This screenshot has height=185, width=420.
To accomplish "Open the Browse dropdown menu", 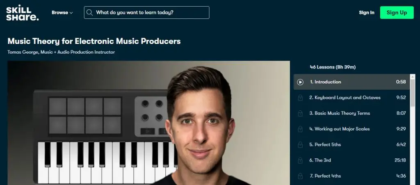I will coord(62,13).
